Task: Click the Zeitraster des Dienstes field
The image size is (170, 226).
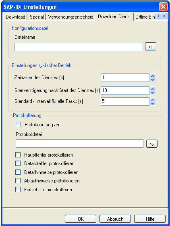Action: pyautogui.click(x=125, y=77)
